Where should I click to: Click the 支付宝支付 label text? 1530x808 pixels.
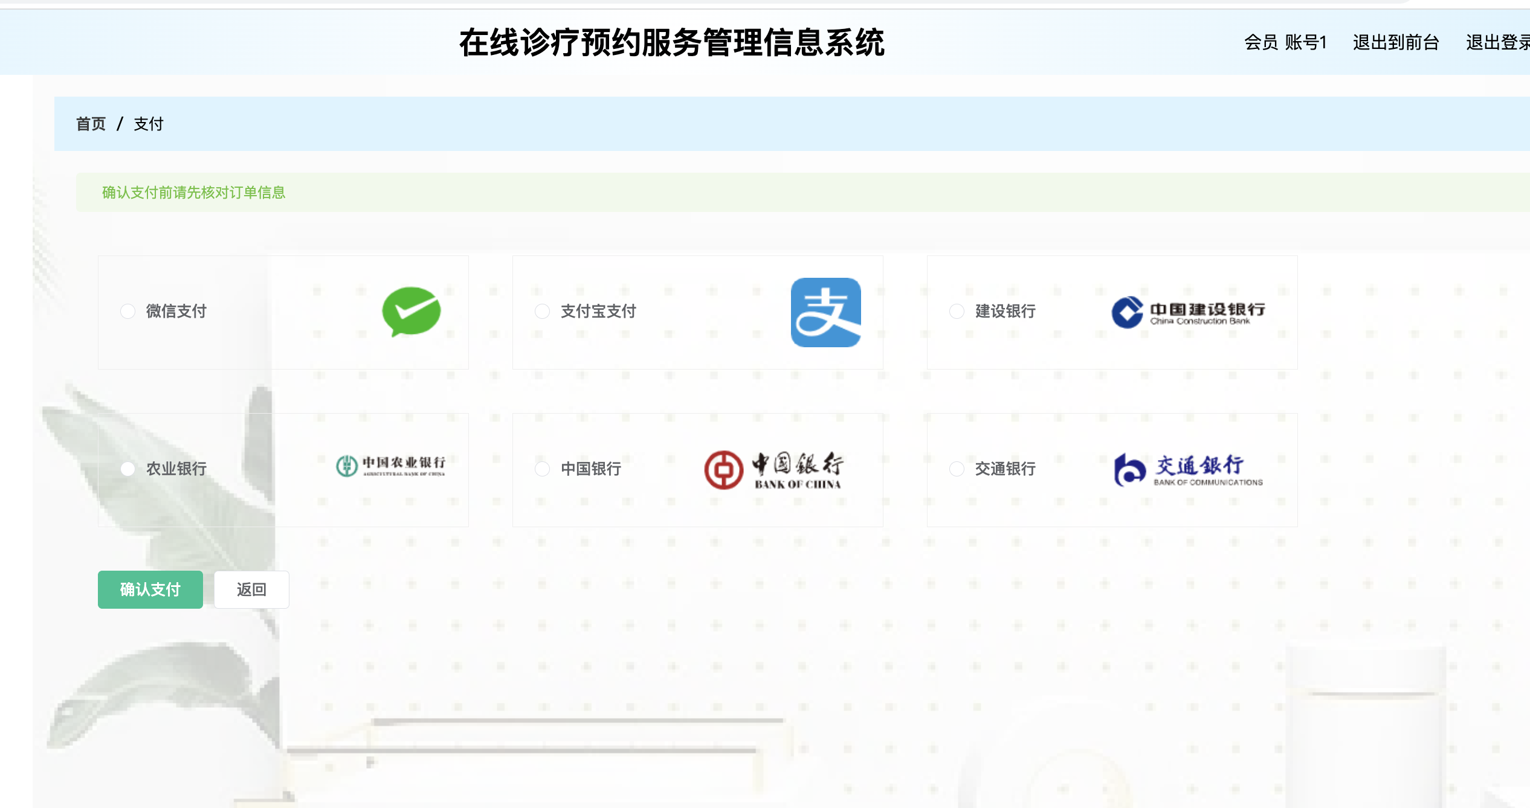(598, 311)
